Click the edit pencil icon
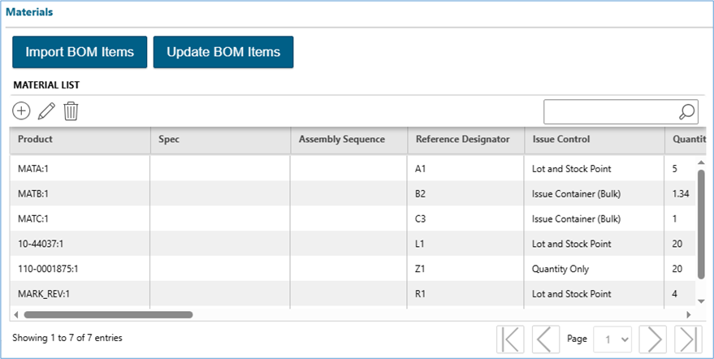Screen dimensions: 714x359 click(x=46, y=111)
